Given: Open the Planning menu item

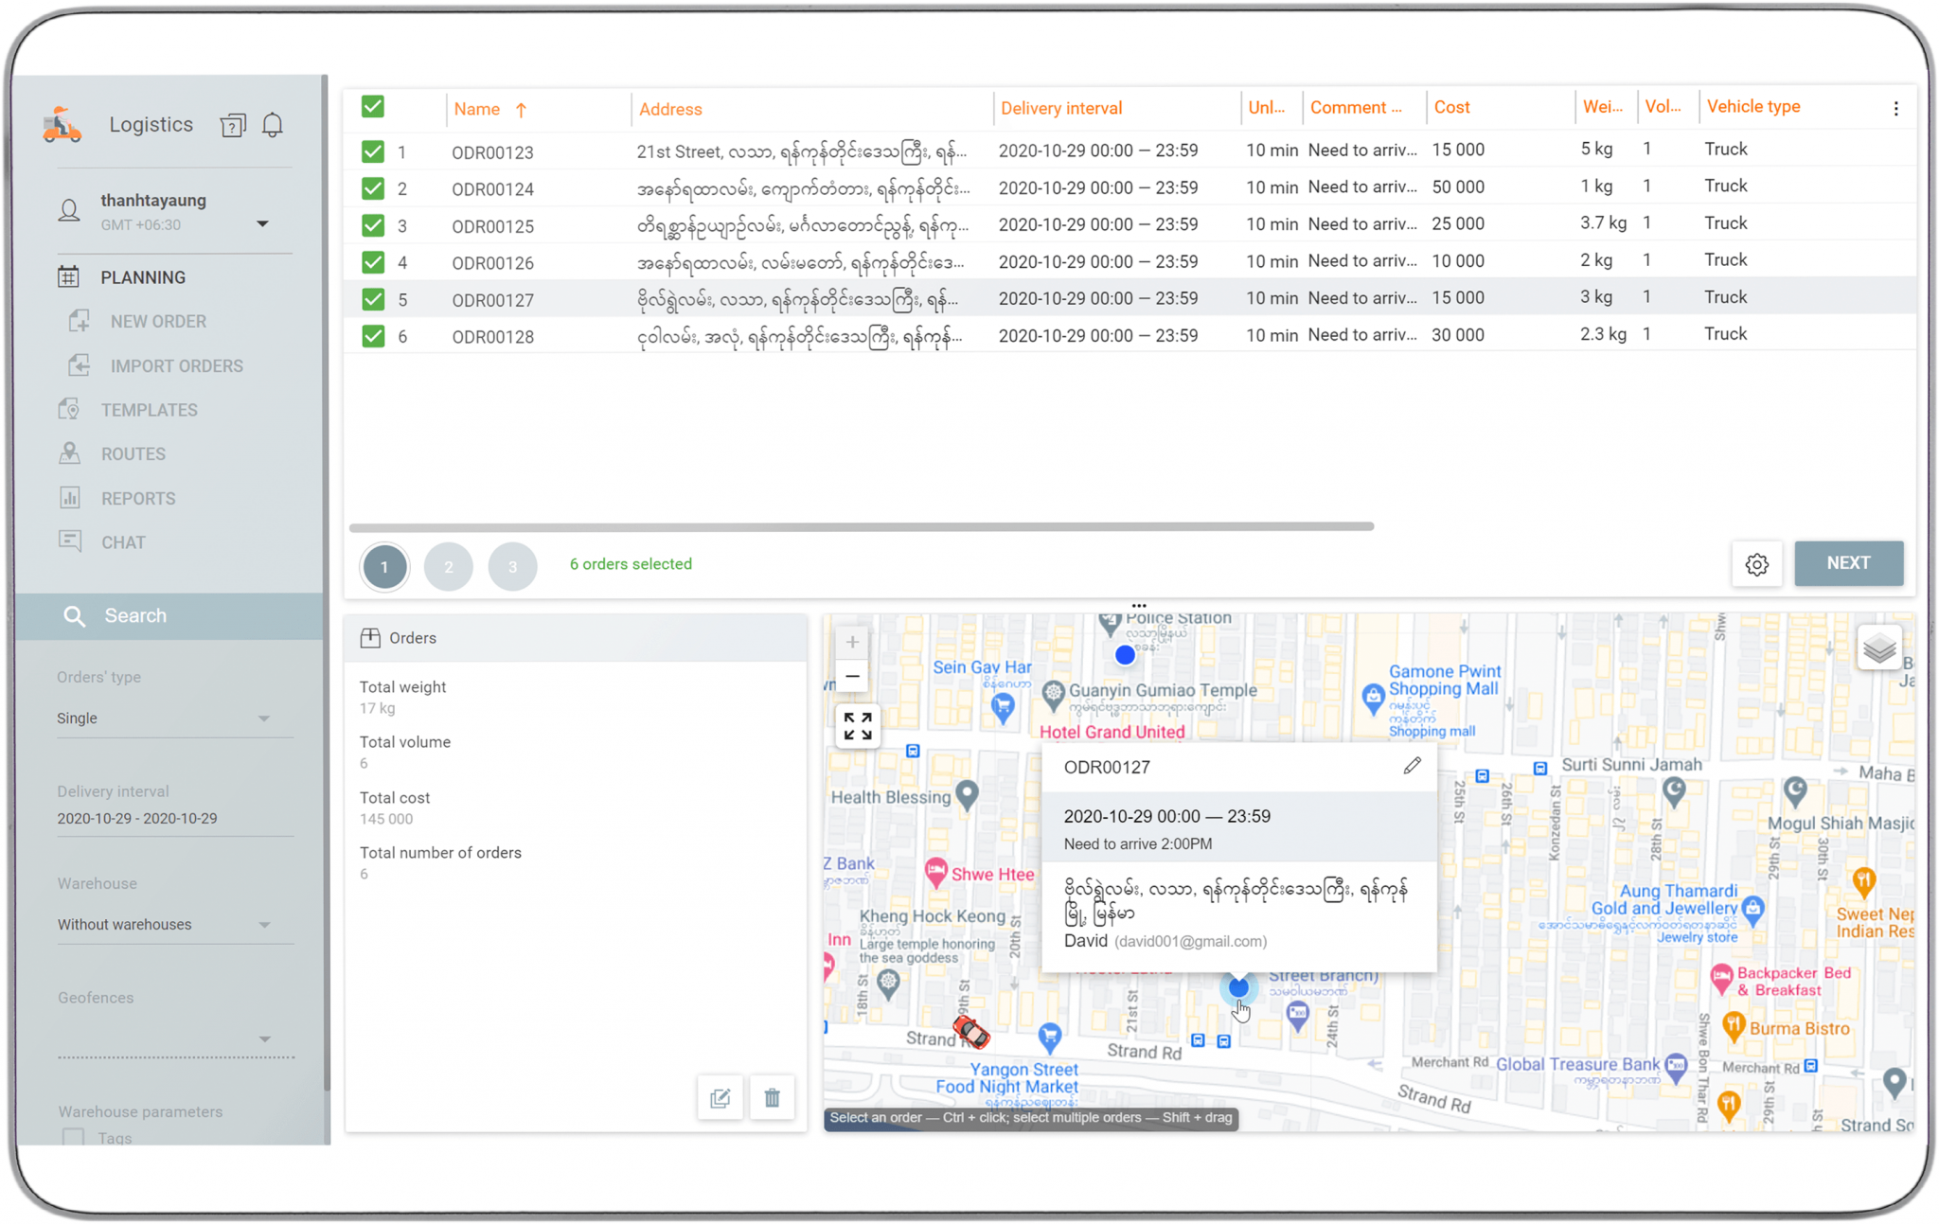Looking at the screenshot, I should 143,276.
